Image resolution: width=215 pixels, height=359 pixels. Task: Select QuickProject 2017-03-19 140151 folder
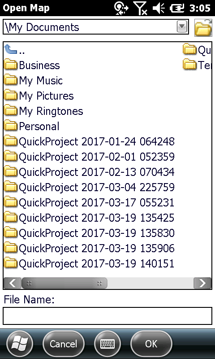click(89, 263)
